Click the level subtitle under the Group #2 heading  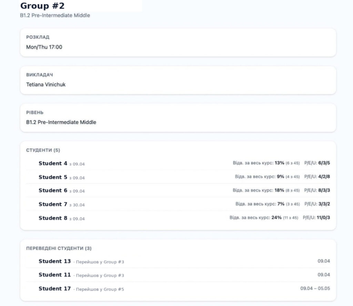coord(55,15)
